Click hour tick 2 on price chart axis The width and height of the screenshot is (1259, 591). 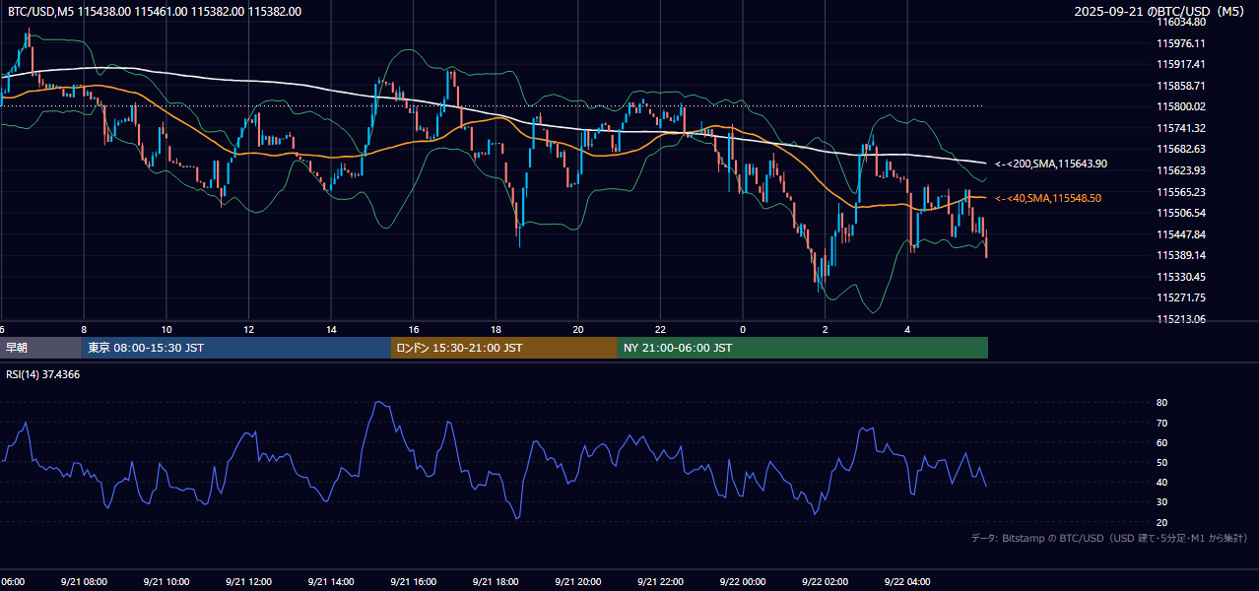825,329
